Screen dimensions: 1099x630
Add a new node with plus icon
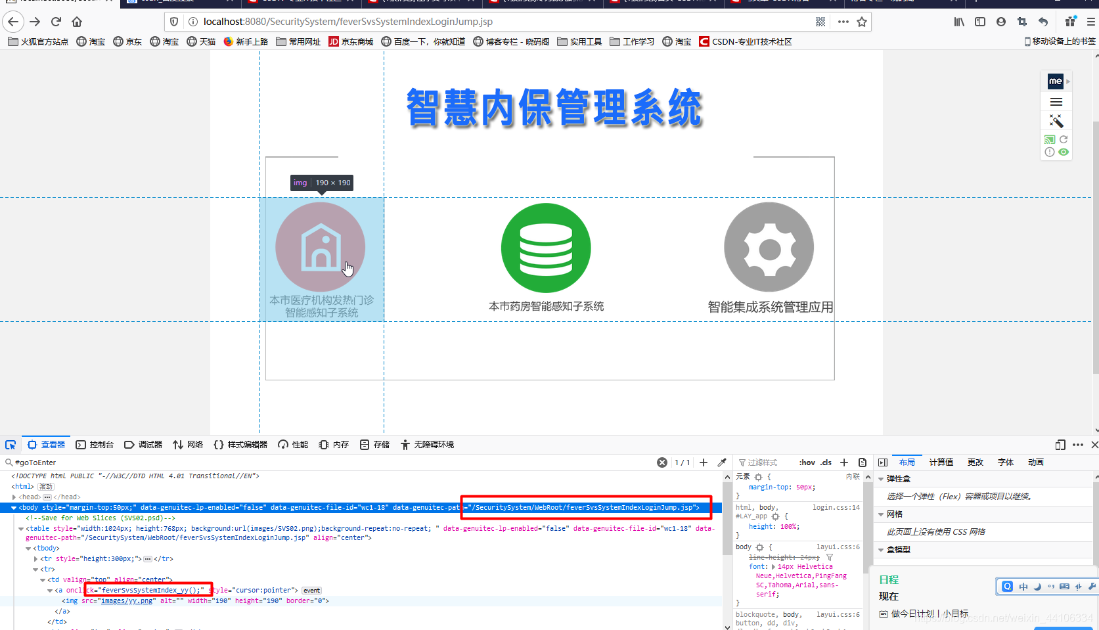704,462
